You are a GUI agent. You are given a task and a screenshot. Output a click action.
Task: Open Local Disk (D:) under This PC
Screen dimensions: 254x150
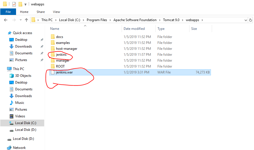pos(26,130)
